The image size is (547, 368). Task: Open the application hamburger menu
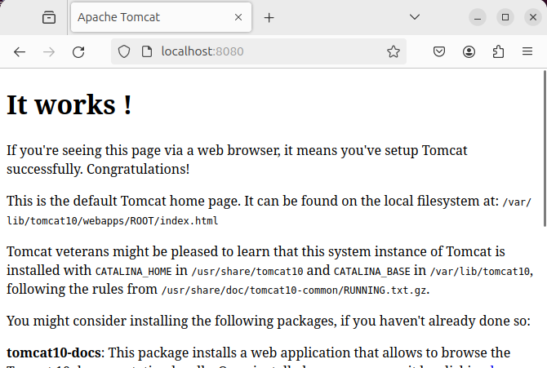click(527, 51)
